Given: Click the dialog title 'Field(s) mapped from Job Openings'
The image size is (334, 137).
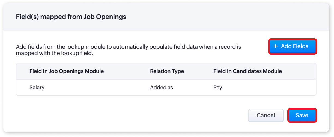Looking at the screenshot, I should point(71,17).
